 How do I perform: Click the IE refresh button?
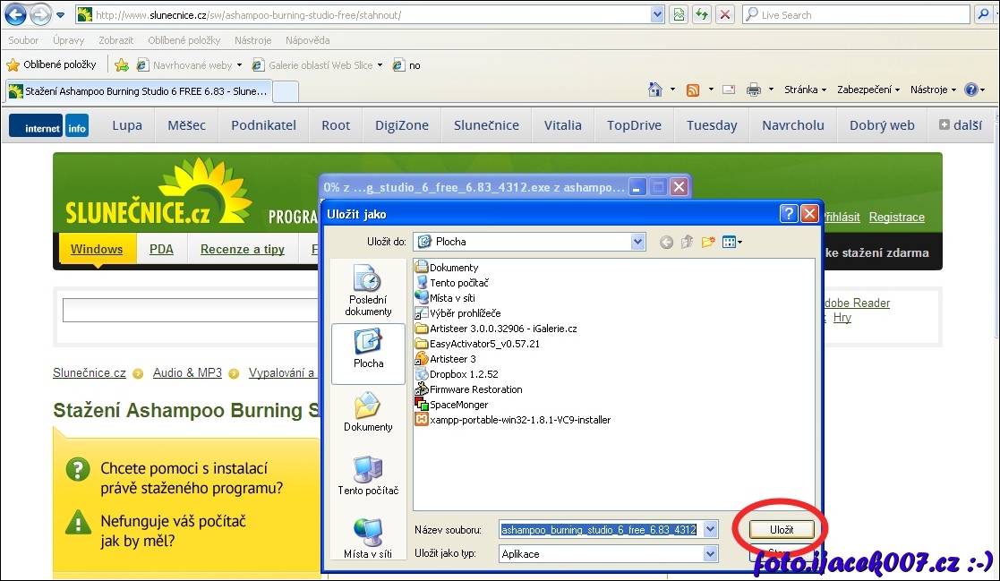(x=703, y=15)
